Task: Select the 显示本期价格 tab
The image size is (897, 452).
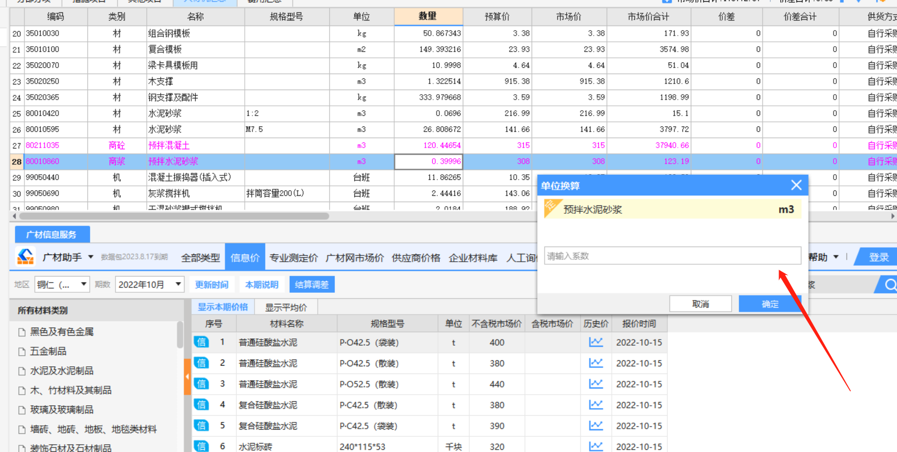Action: click(223, 307)
